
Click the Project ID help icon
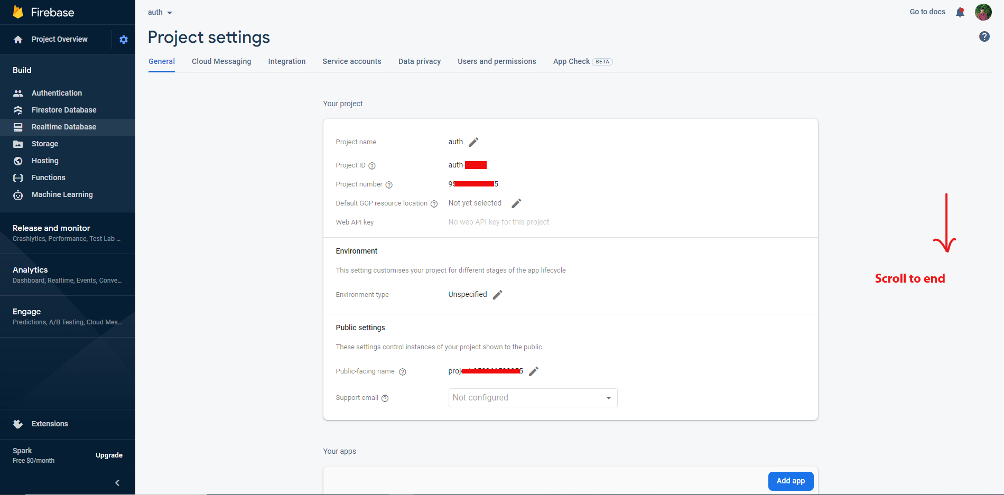coord(372,166)
